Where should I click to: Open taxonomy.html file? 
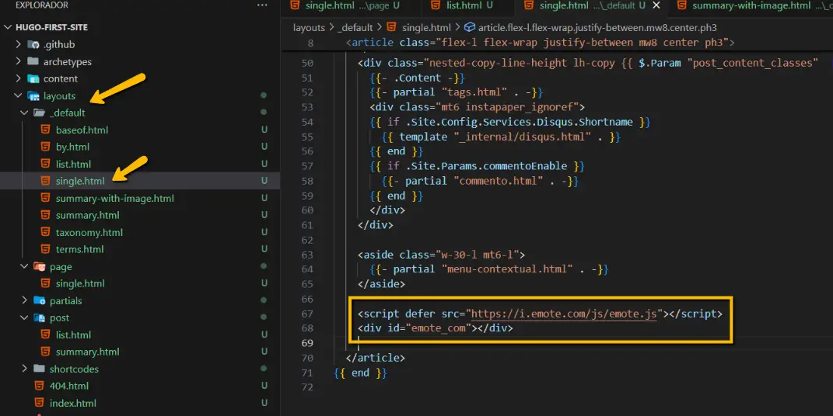click(x=89, y=232)
